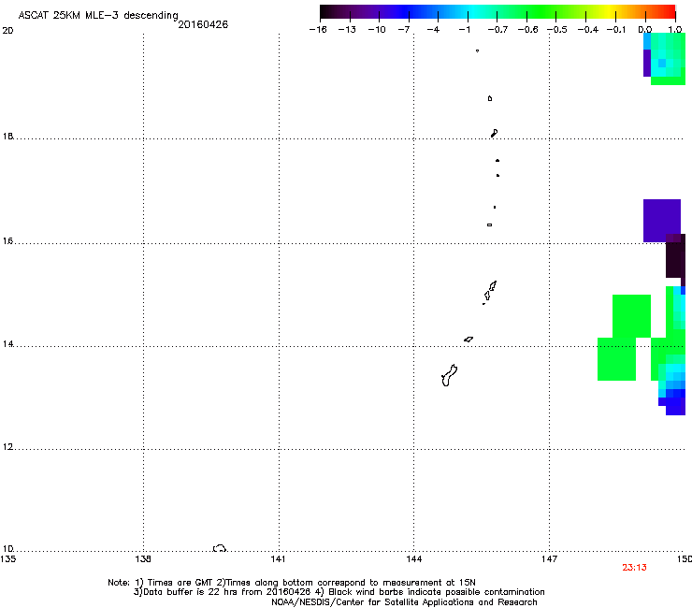Click the 'Data buffer is 22 hrs' note
Image resolution: width=692 pixels, height=608 pixels.
point(339,592)
